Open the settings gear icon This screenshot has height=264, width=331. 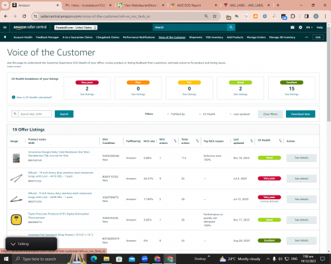(x=301, y=27)
